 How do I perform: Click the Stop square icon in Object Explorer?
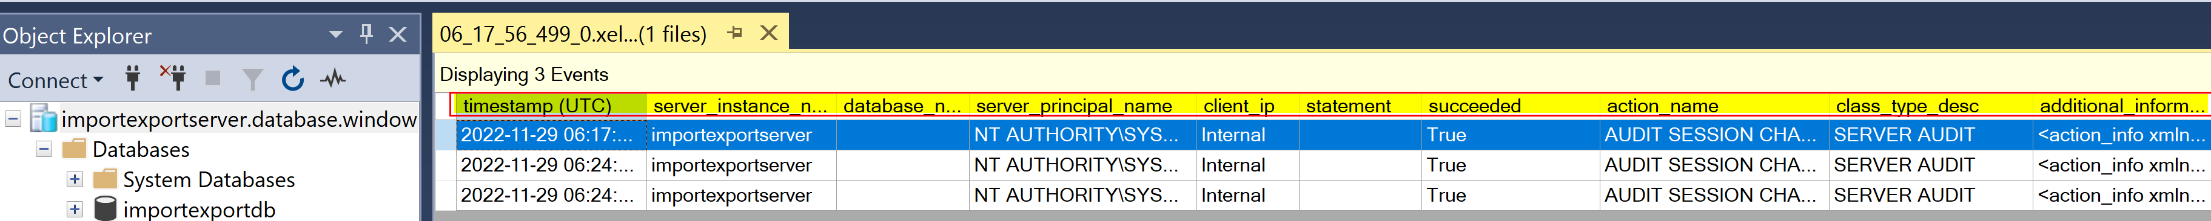[213, 78]
